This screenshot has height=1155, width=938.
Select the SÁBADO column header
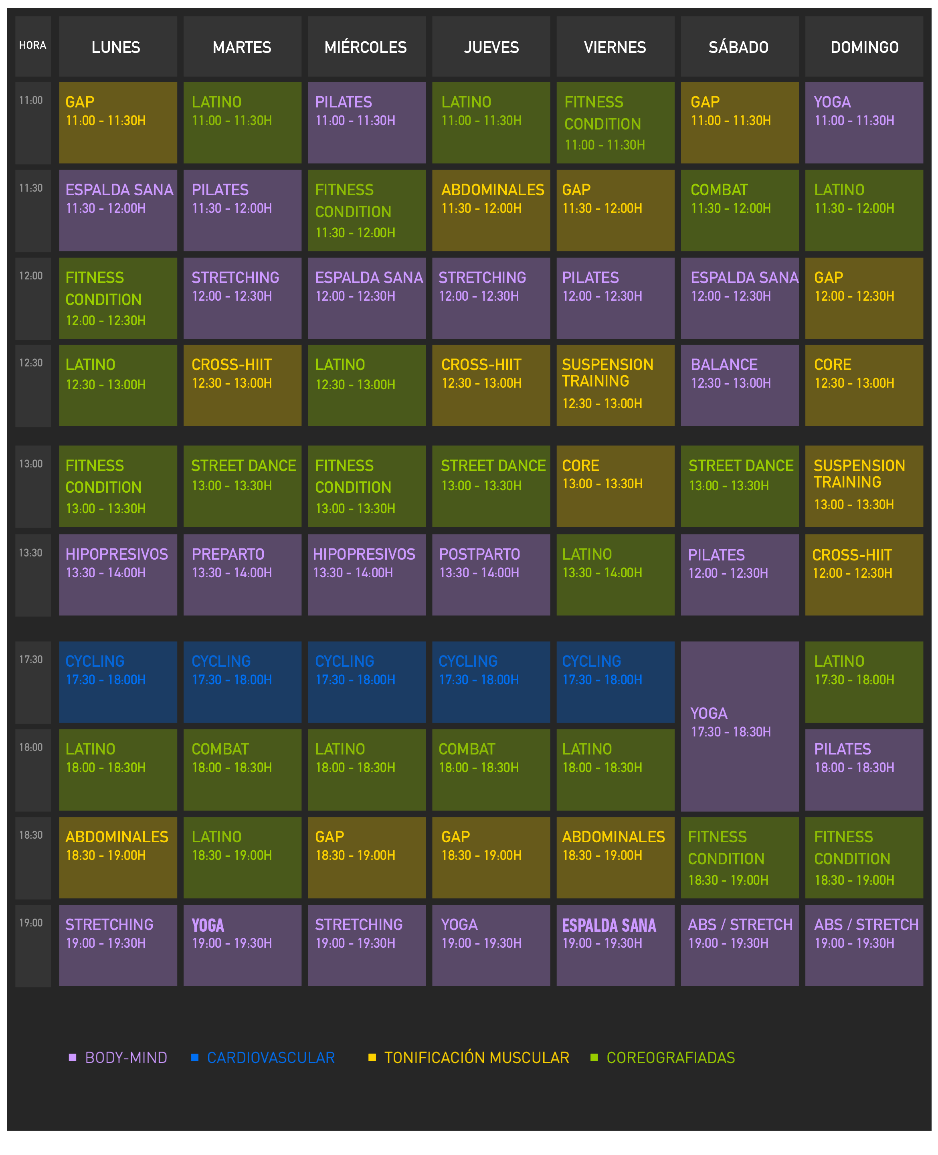(x=740, y=47)
